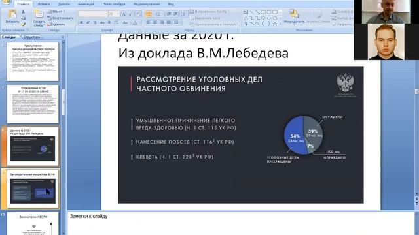The width and height of the screenshot is (419, 235).
Task: Align text right in paragraph group
Action: tap(162, 23)
